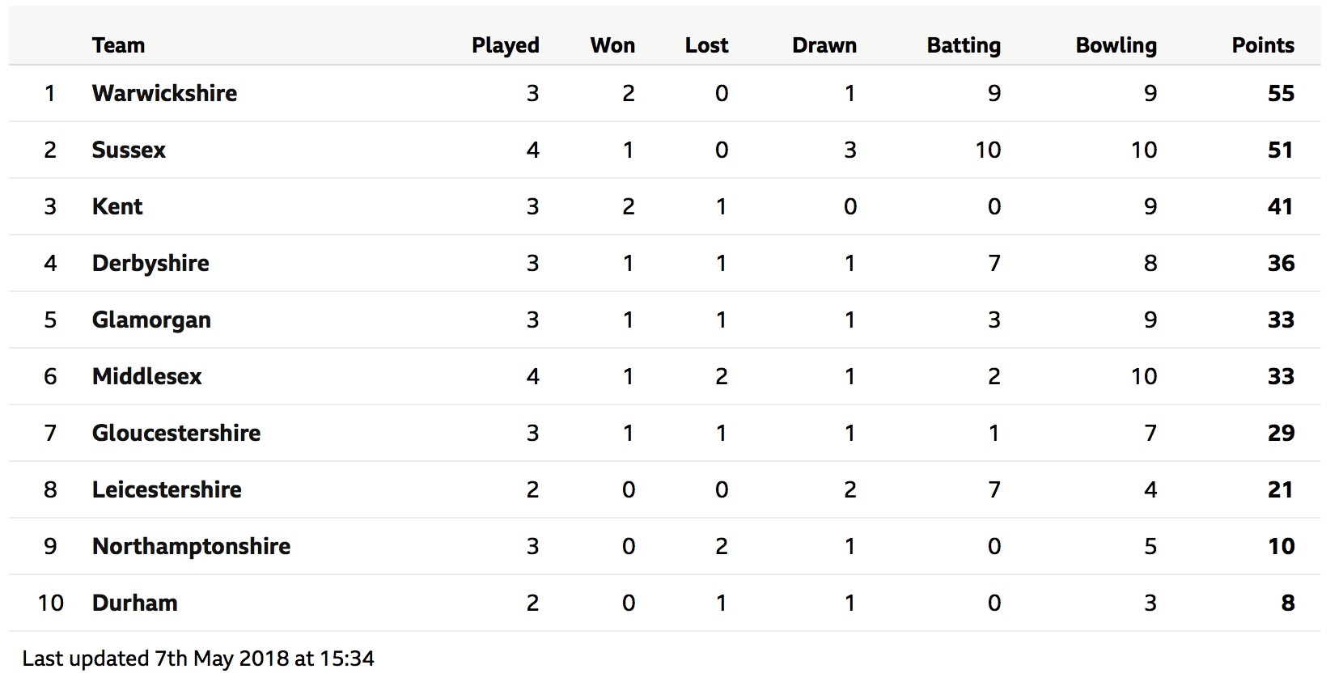Click the Team column header
Viewport: 1343px width, 686px height.
click(118, 45)
